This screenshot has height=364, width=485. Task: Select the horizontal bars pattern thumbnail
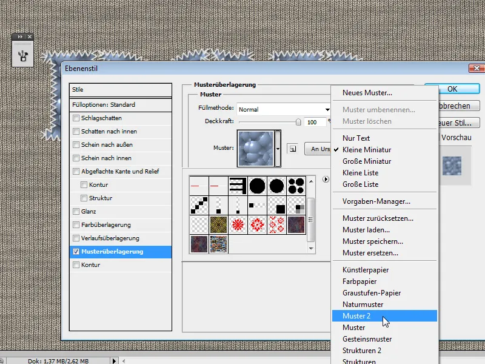pyautogui.click(x=238, y=186)
